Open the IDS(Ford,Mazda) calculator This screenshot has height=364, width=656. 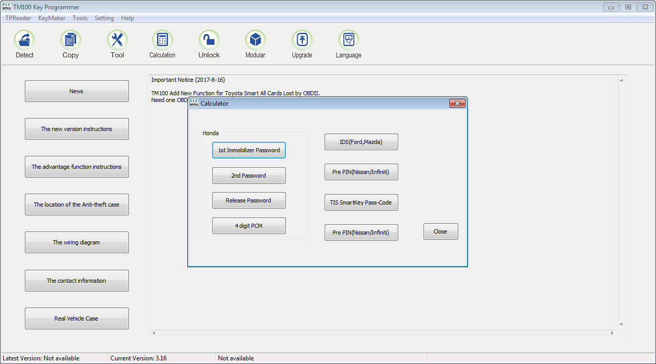click(x=361, y=142)
